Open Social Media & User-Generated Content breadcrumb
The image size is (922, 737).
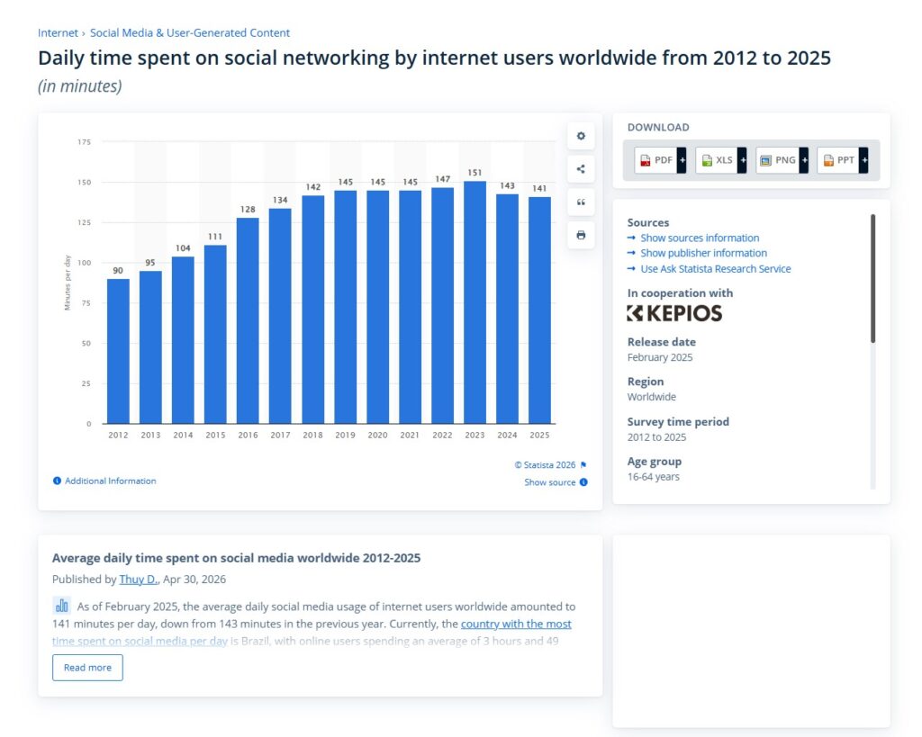190,33
